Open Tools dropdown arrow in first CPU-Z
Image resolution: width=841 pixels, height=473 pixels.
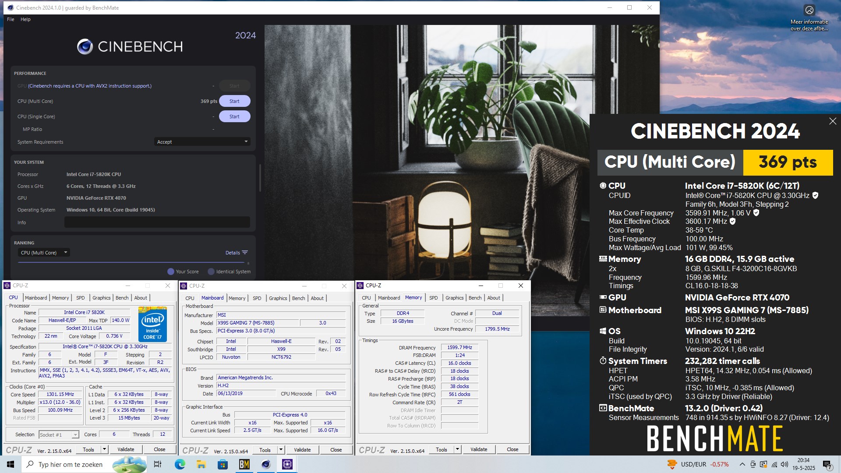(x=104, y=449)
